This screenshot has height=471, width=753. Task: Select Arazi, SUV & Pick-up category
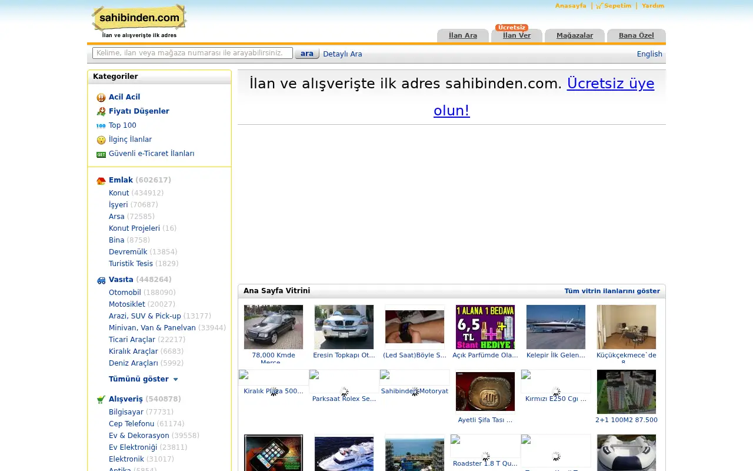pos(145,316)
